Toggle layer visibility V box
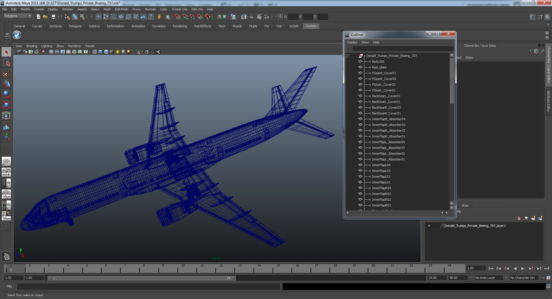The image size is (552, 299). 429,226
